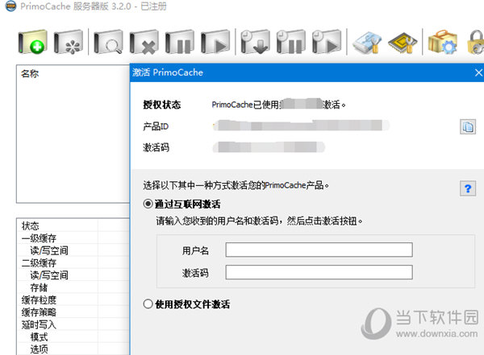Click the padlock license icon in toolbar
484x355 pixels.
pyautogui.click(x=476, y=42)
